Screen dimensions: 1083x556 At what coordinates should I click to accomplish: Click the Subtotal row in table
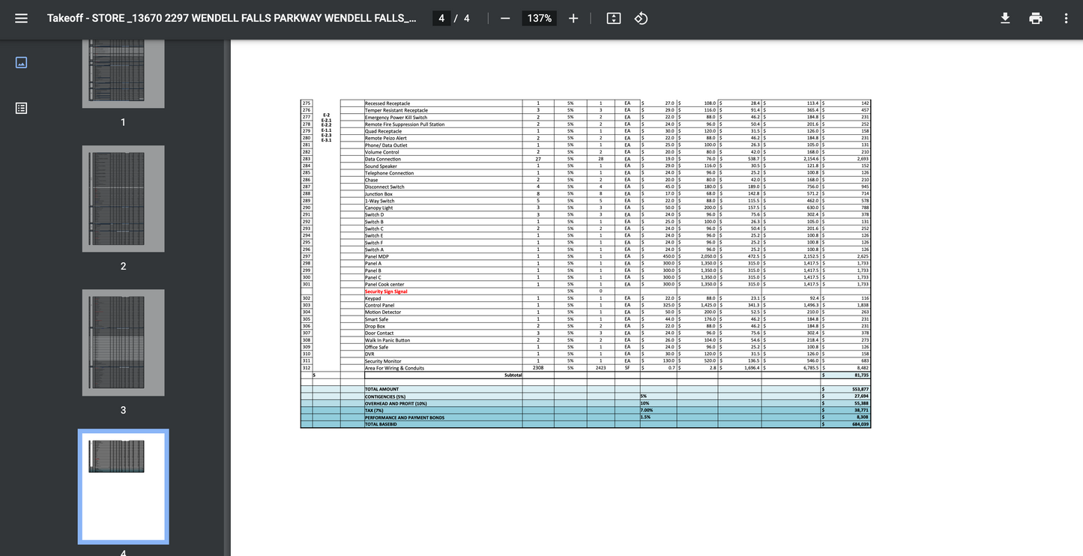[513, 375]
